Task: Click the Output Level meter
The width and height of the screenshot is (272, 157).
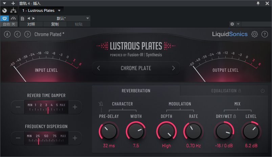Action: click(225, 66)
